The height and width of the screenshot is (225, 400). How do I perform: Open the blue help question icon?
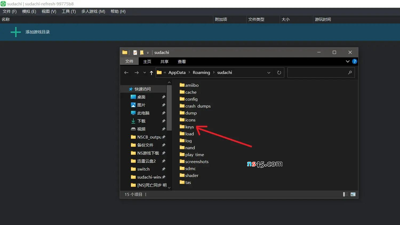(354, 61)
